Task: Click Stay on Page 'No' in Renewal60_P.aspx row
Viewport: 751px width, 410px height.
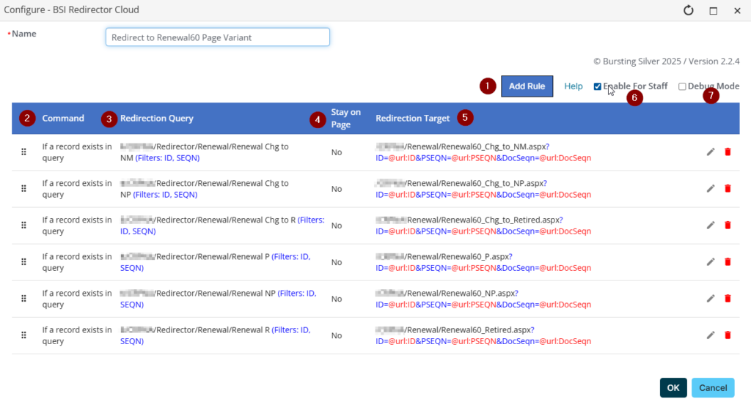Action: click(x=337, y=262)
